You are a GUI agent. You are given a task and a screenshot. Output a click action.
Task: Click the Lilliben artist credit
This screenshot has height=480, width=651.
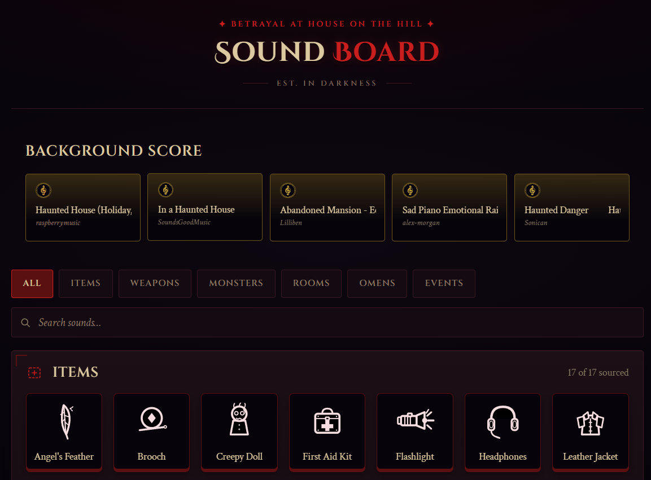click(291, 223)
